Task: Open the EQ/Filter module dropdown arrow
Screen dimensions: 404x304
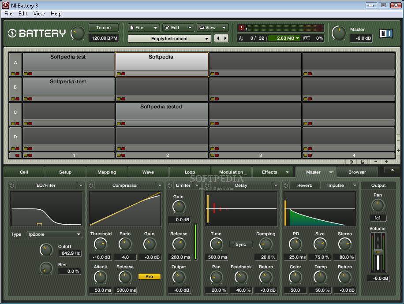Action: click(x=81, y=185)
